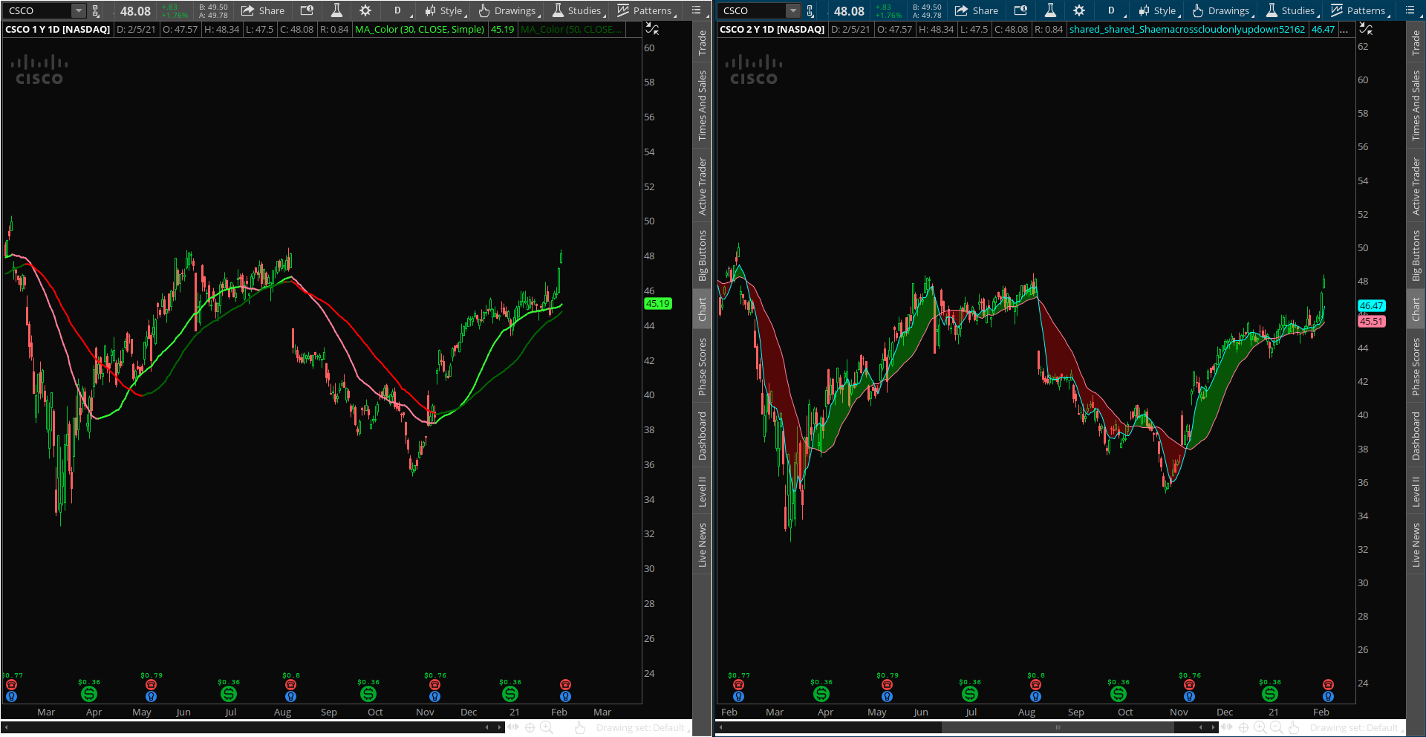
Task: Click the right chart's symbol input field
Action: [x=752, y=10]
